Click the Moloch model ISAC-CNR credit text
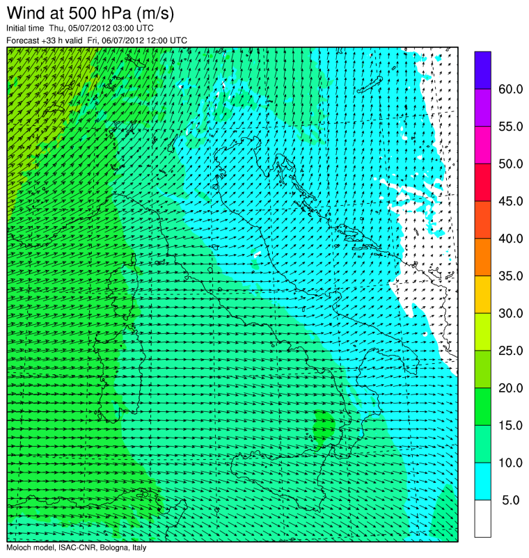The height and width of the screenshot is (558, 529). (77, 548)
